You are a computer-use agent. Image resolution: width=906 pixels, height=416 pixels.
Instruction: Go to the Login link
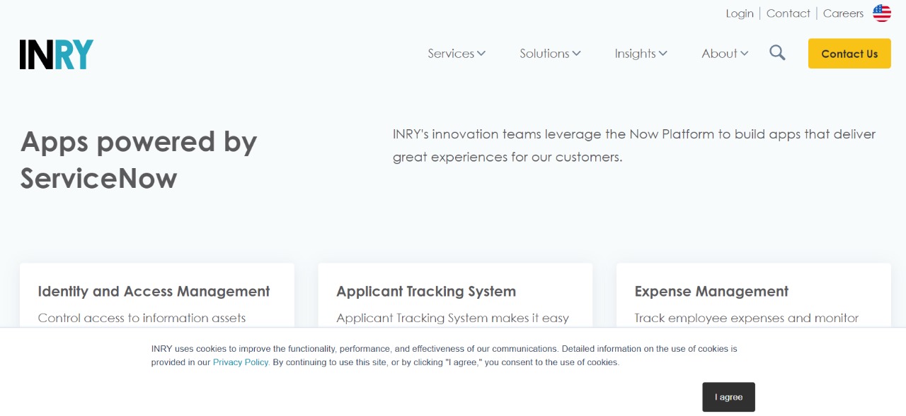(740, 13)
